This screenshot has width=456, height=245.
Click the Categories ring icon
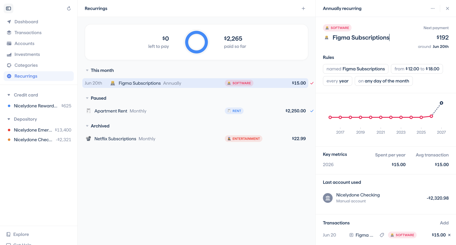click(9, 65)
